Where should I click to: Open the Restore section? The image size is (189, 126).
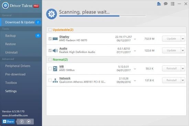tap(21, 44)
